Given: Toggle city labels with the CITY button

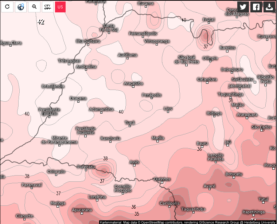Looking at the screenshot, I should [x=47, y=7].
